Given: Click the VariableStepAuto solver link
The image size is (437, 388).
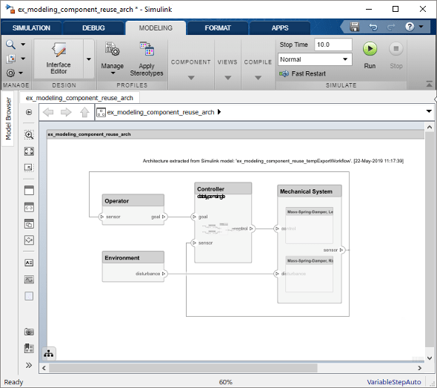Looking at the screenshot, I should [393, 382].
